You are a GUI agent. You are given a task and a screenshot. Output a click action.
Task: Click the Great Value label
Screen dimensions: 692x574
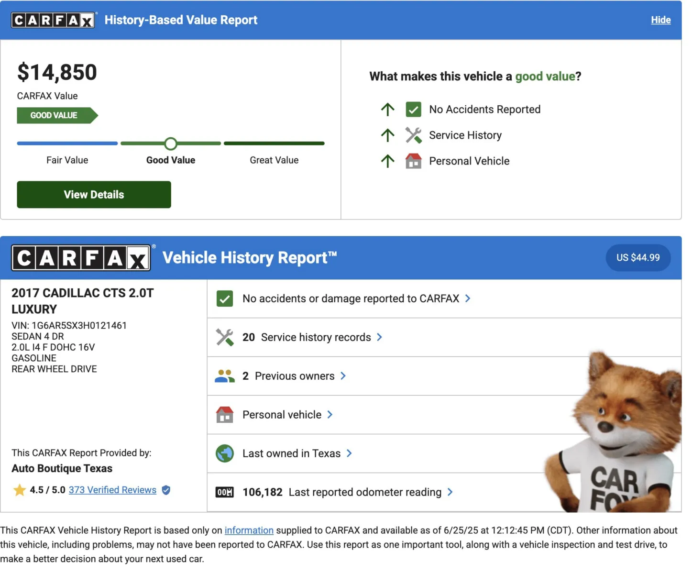pos(274,160)
